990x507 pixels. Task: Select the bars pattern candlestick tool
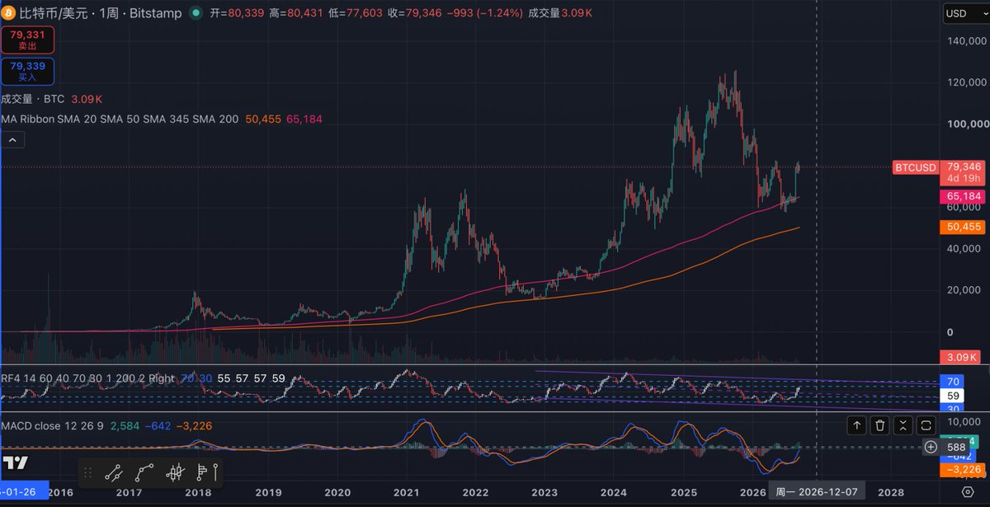tap(175, 472)
